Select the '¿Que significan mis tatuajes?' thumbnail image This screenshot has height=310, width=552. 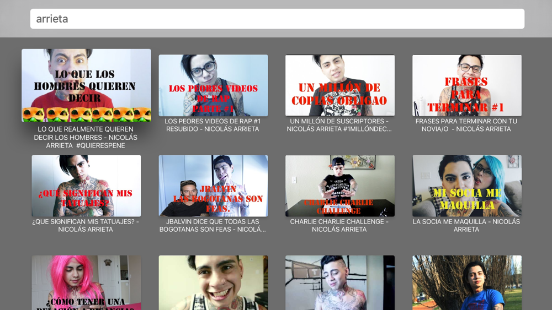coord(86,186)
